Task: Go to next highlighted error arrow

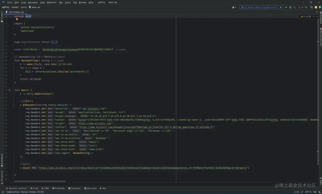Action: (317, 16)
